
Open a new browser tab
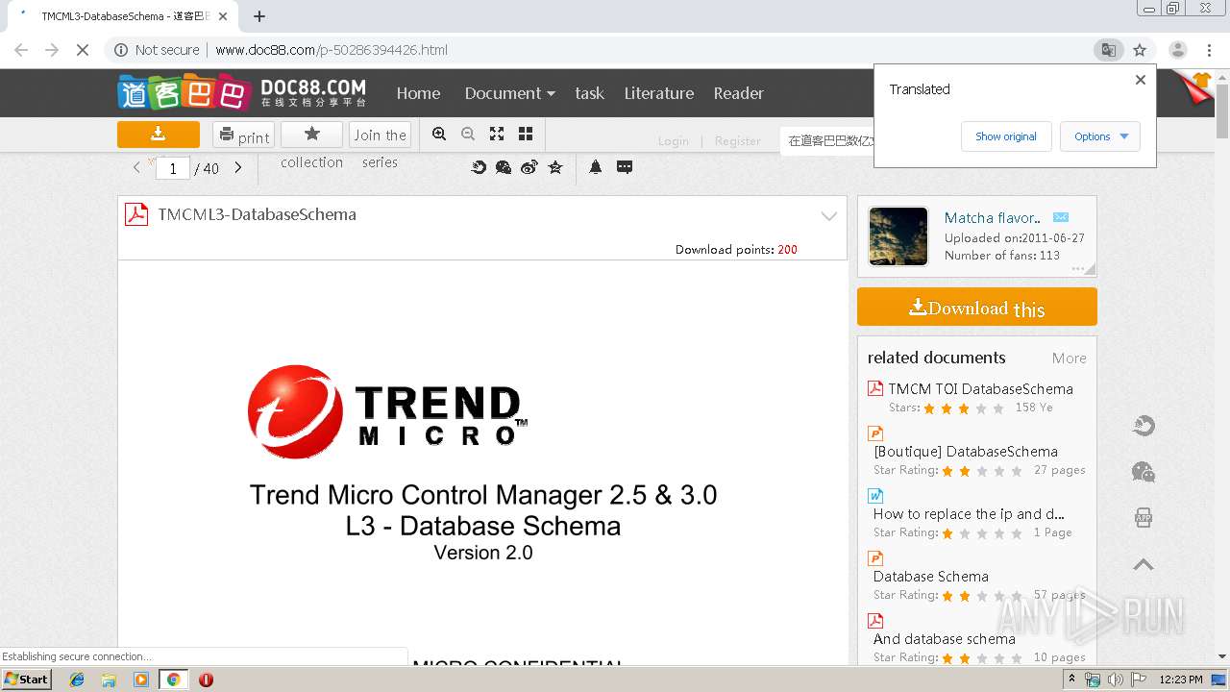[259, 16]
